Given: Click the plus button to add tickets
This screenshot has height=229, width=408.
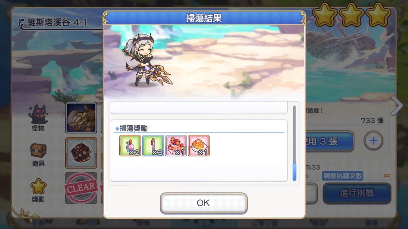Looking at the screenshot, I should pyautogui.click(x=373, y=141).
